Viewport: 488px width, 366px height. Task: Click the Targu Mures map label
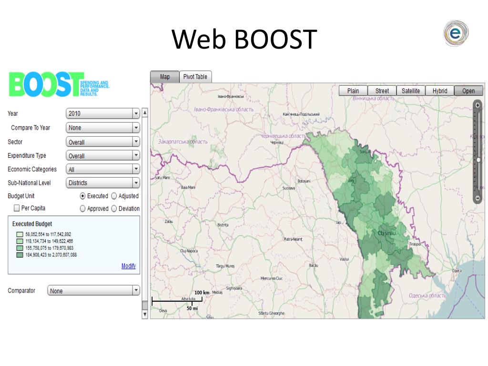point(225,266)
